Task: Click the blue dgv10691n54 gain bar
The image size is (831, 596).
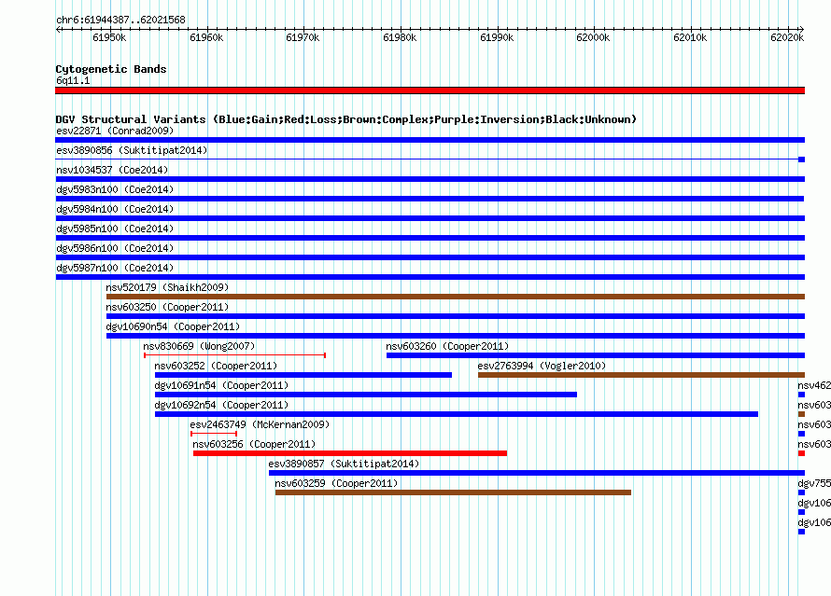Action: pos(366,395)
